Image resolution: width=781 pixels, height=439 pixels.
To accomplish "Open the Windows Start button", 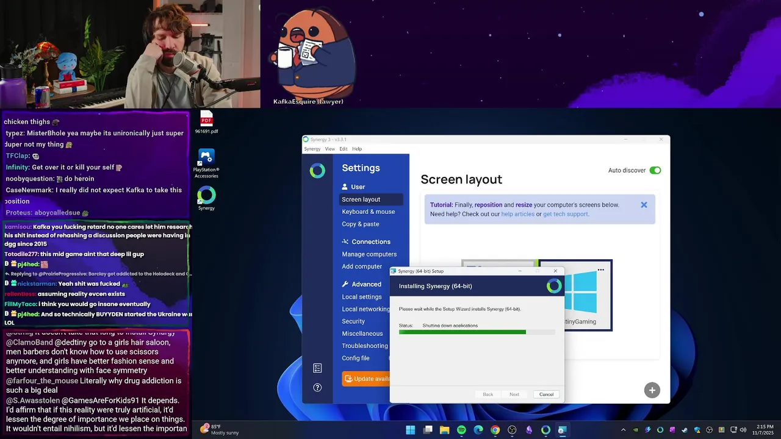I will [411, 430].
